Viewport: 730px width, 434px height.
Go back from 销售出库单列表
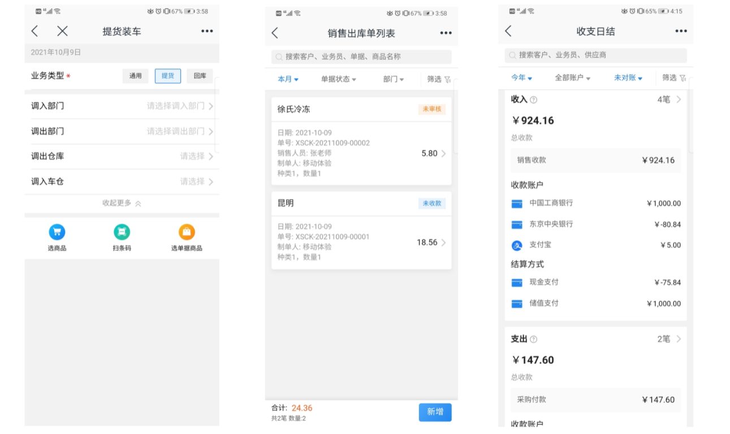click(x=275, y=33)
